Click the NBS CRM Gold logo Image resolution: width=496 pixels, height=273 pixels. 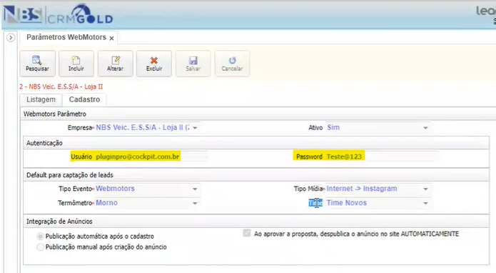coord(59,15)
